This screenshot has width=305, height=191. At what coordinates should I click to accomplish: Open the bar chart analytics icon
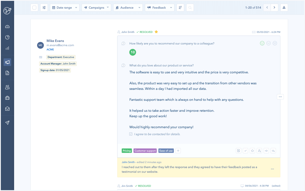[7, 48]
